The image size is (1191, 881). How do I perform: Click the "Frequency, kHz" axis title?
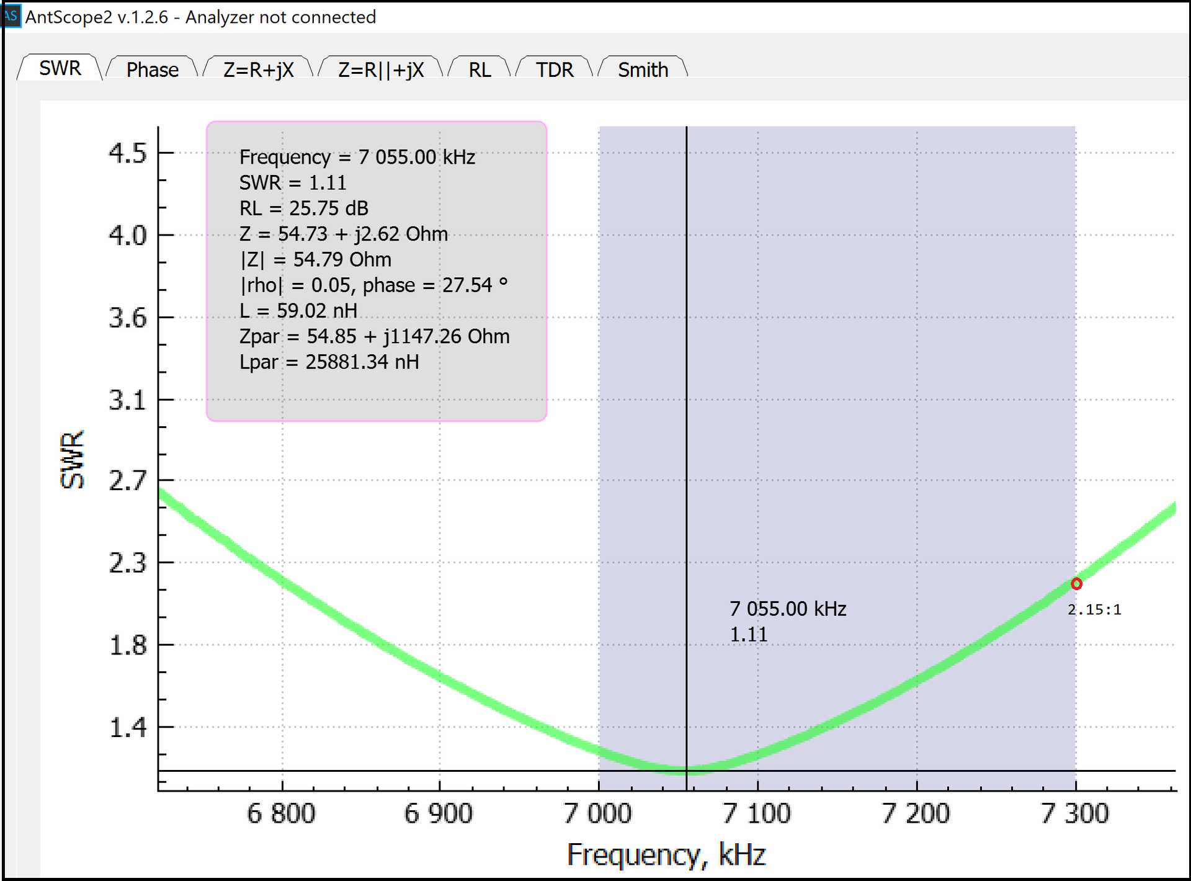click(666, 855)
